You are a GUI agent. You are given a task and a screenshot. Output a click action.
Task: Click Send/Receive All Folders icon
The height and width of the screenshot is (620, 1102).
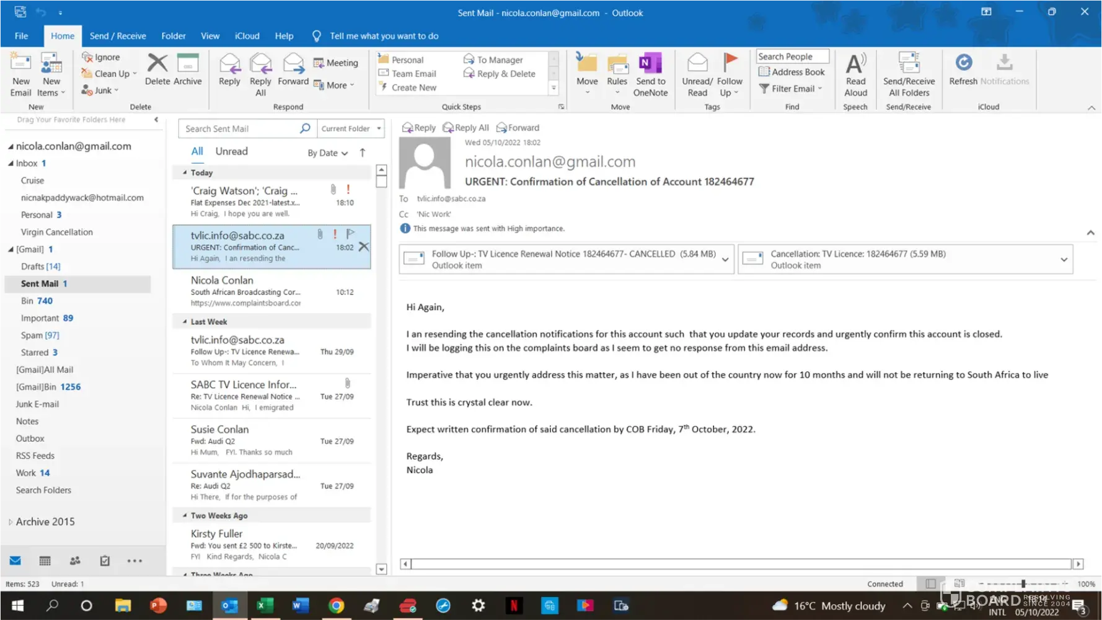tap(909, 74)
